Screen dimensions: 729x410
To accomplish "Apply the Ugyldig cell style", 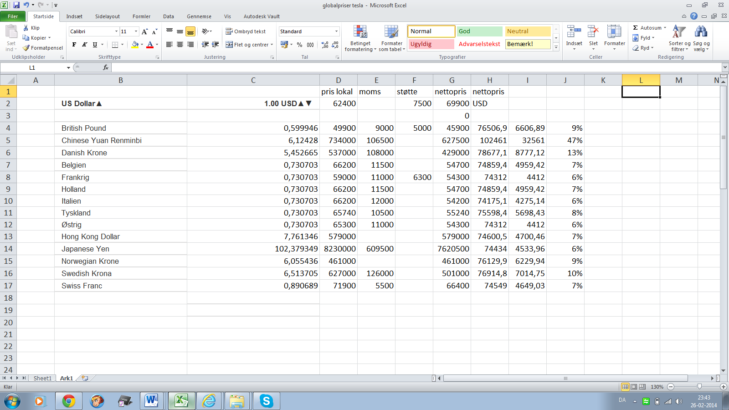I will point(431,44).
